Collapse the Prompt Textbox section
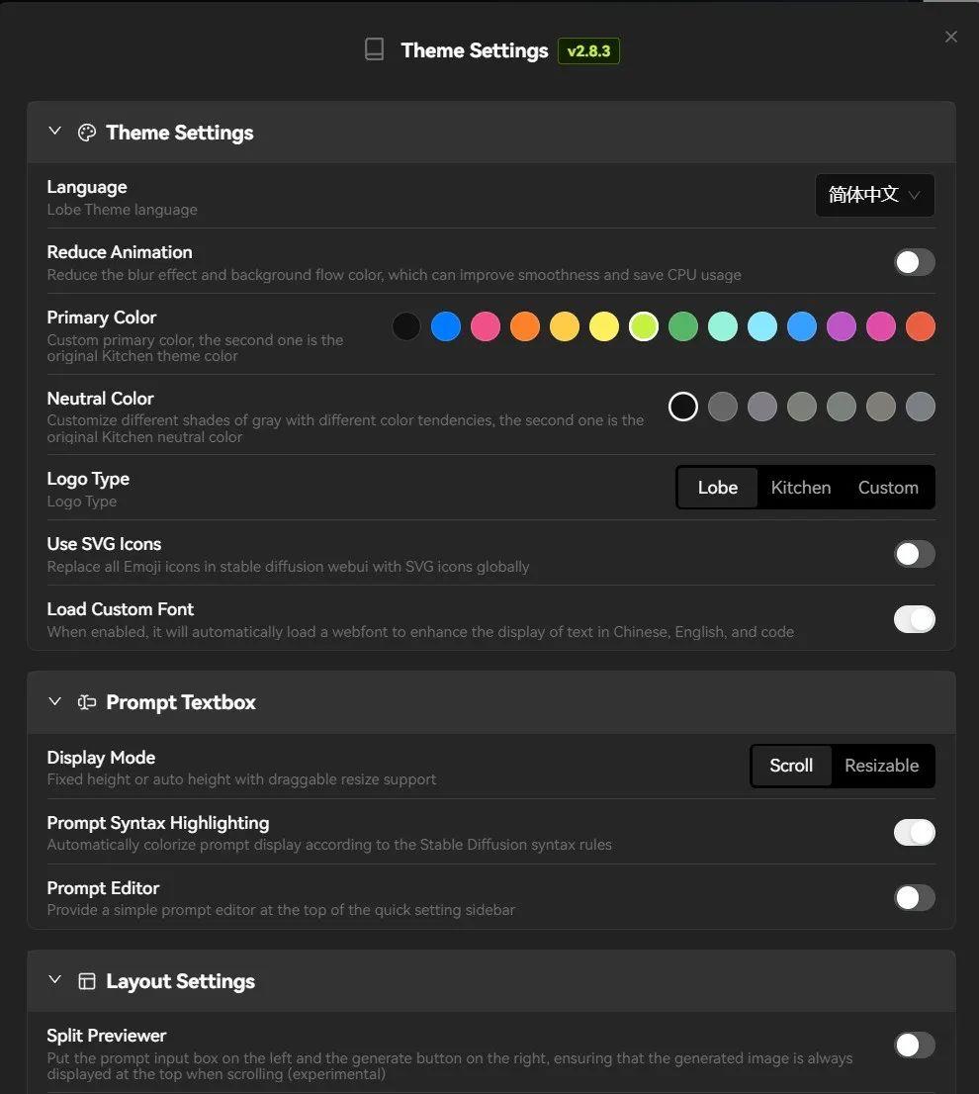The width and height of the screenshot is (979, 1094). click(54, 701)
